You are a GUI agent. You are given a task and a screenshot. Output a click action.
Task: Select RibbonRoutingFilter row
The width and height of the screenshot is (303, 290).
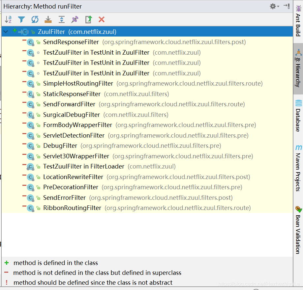pyautogui.click(x=147, y=208)
